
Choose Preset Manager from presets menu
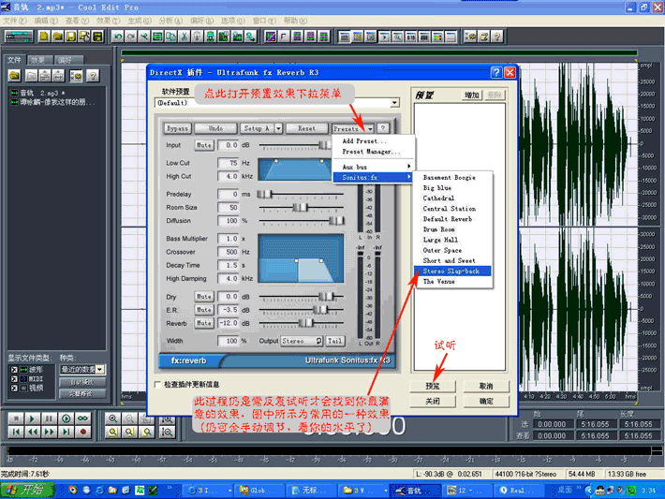tap(371, 151)
